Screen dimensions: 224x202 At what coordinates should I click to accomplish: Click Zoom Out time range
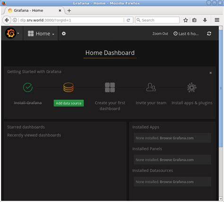pyautogui.click(x=160, y=33)
